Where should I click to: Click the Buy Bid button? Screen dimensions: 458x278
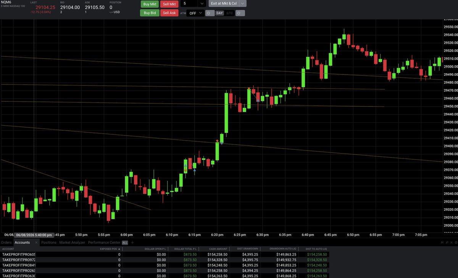click(x=150, y=13)
